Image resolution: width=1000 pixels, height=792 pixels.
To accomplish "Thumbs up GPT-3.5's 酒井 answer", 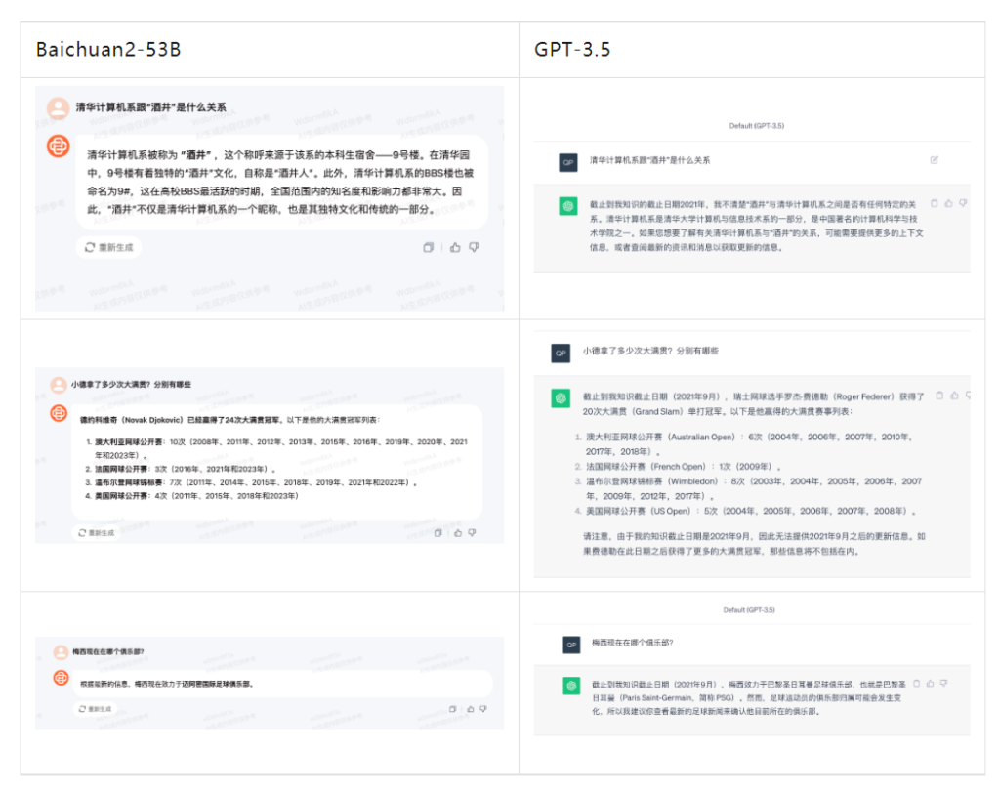I will pos(949,203).
